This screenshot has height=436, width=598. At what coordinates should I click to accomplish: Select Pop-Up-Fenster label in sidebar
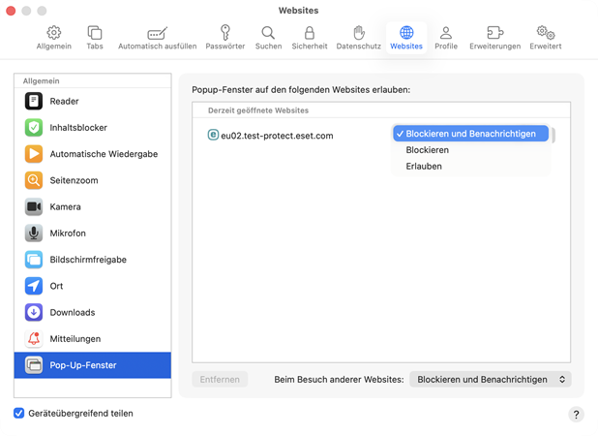[83, 365]
